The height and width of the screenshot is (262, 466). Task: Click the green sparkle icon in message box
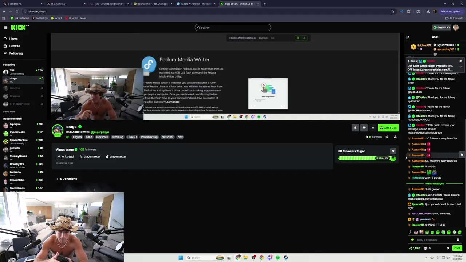point(412,240)
